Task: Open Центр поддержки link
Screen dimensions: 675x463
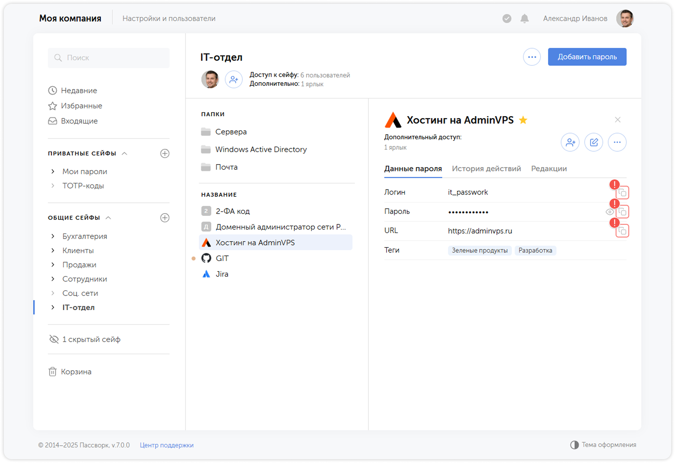Action: 167,445
